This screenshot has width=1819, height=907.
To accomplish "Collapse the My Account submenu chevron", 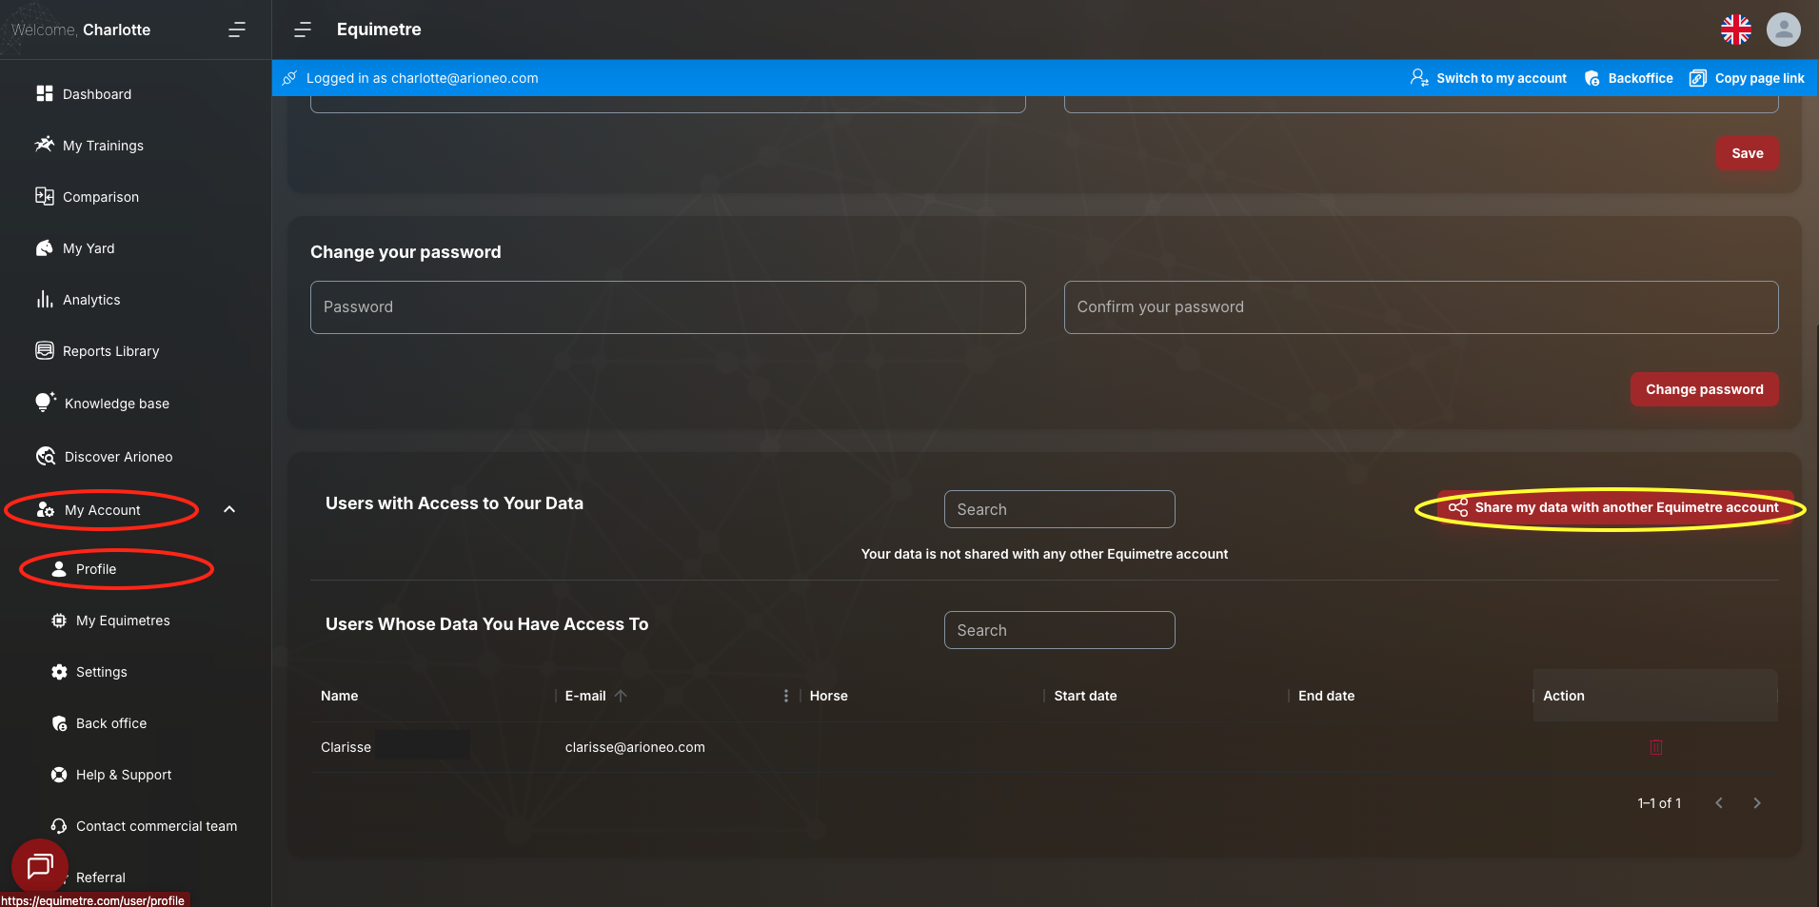I will click(x=229, y=509).
